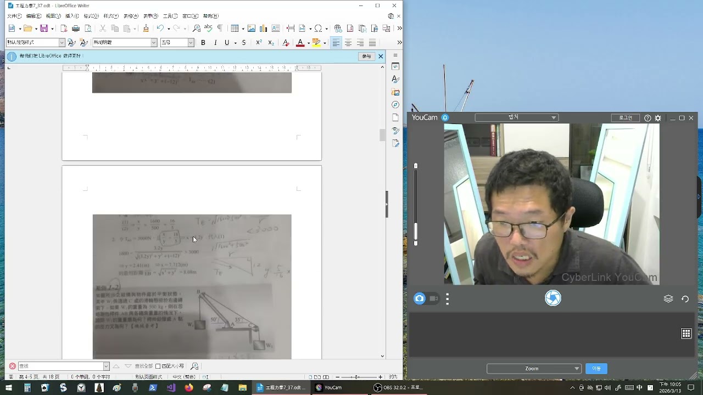Open the 文件(F) menu
This screenshot has height=395, width=703.
14,16
